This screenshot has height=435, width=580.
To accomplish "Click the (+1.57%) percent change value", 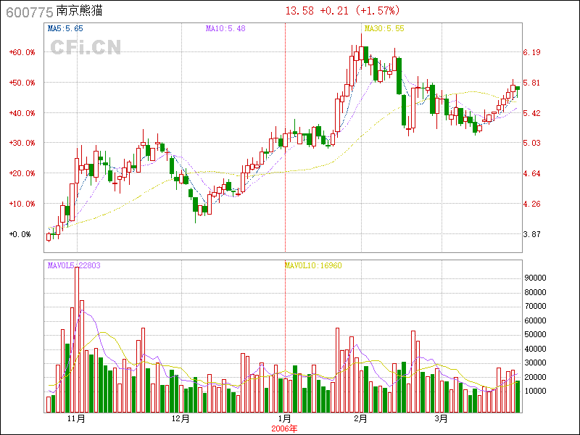I will [x=377, y=11].
